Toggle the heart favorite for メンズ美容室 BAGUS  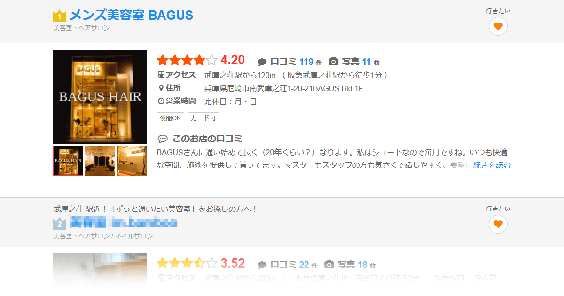(x=498, y=26)
